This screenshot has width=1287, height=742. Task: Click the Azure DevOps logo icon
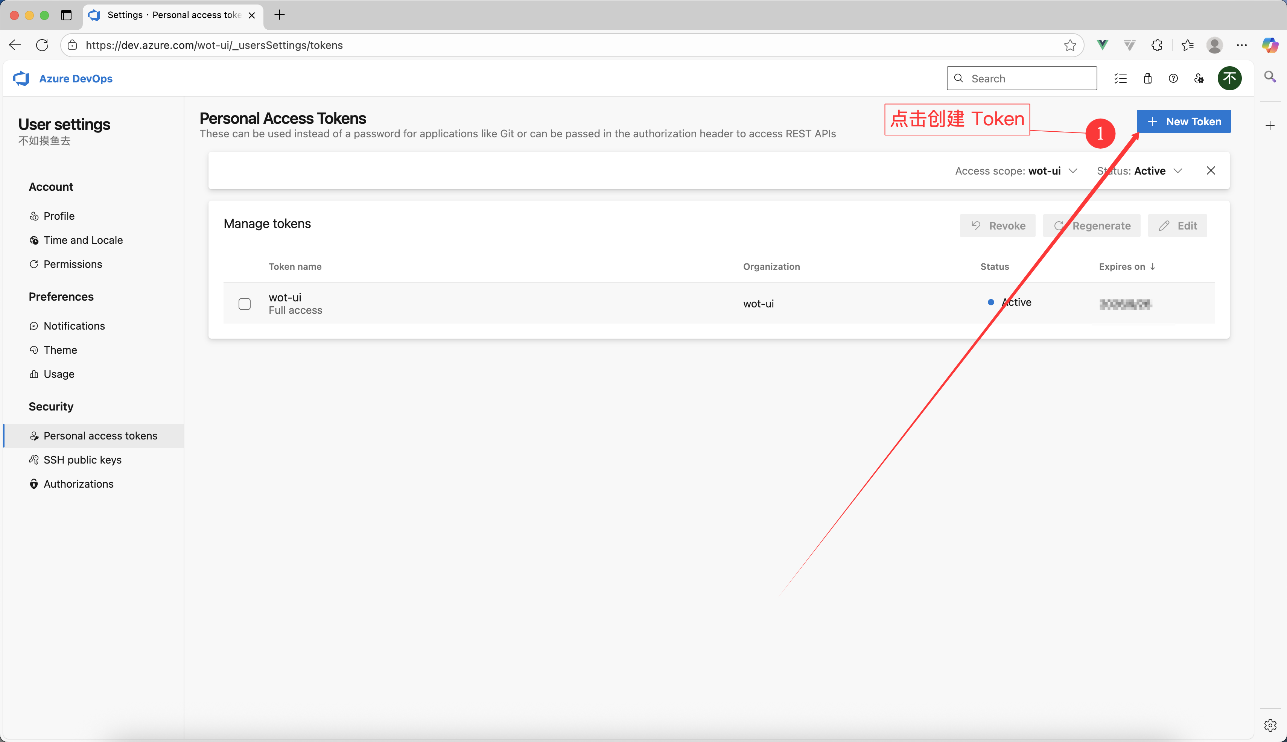(21, 79)
